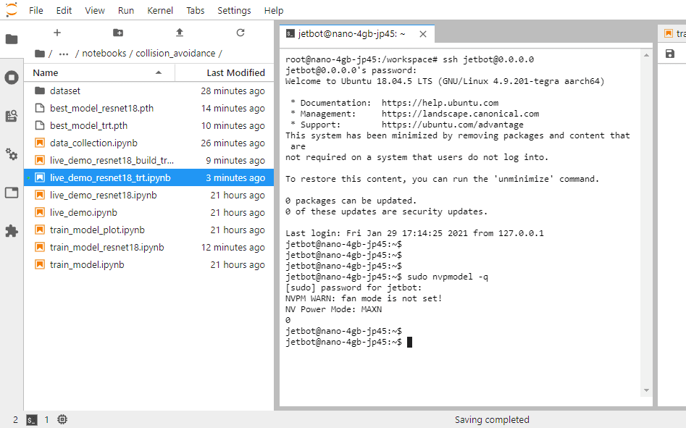Click the best_model_trt.pth file icon
The image size is (686, 428).
point(40,125)
